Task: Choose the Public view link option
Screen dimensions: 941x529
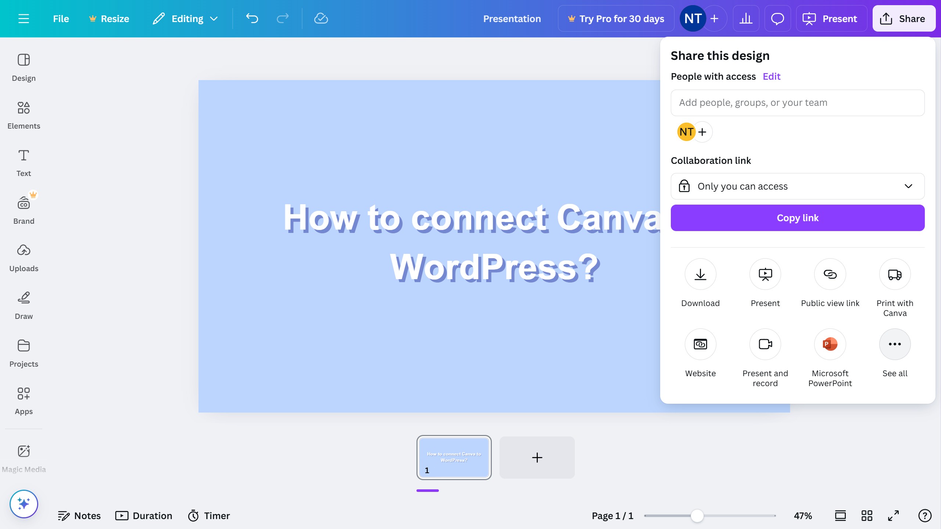Action: [830, 274]
